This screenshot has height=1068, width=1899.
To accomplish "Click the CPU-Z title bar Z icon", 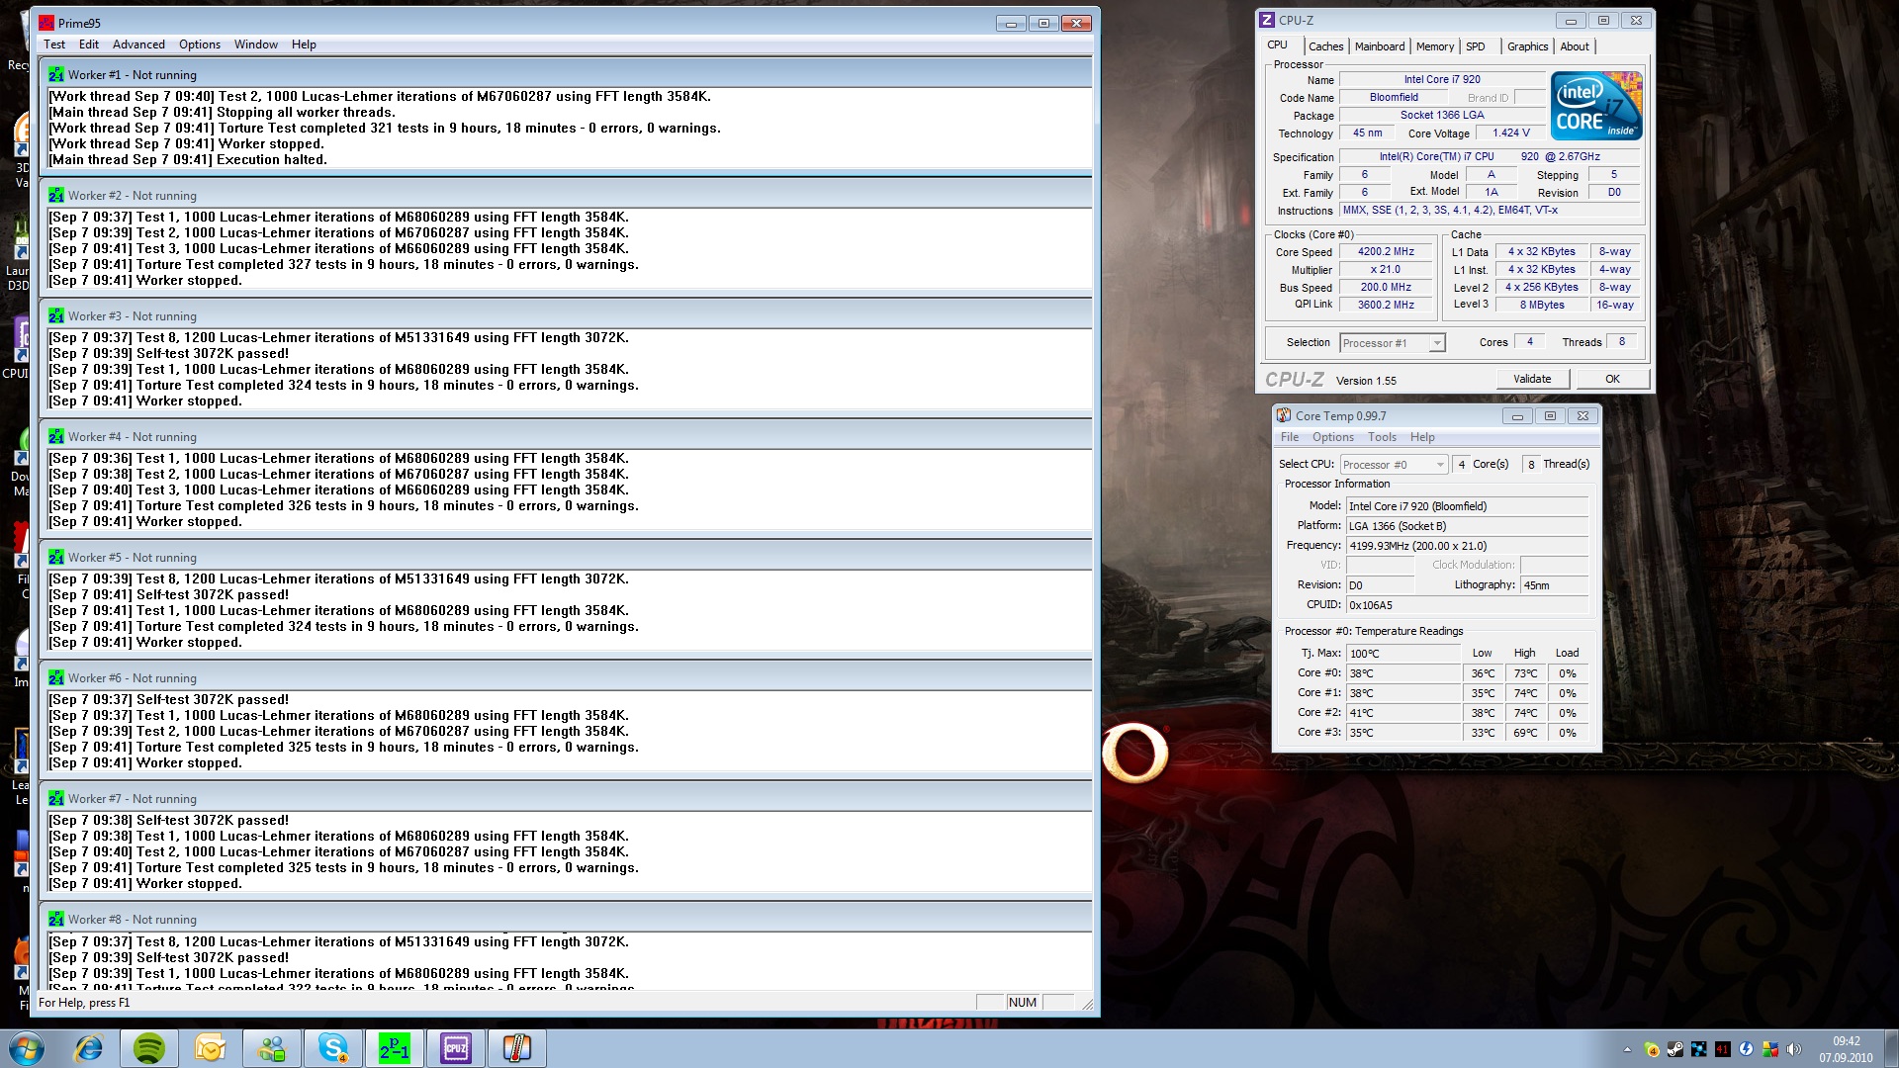I will [1267, 20].
